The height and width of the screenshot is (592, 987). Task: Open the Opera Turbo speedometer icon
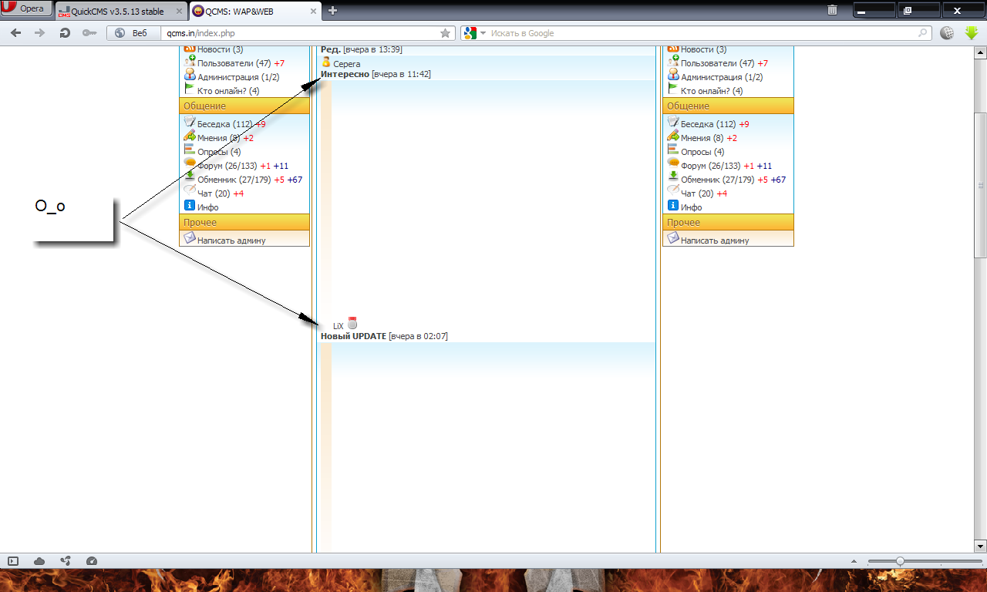click(x=92, y=561)
